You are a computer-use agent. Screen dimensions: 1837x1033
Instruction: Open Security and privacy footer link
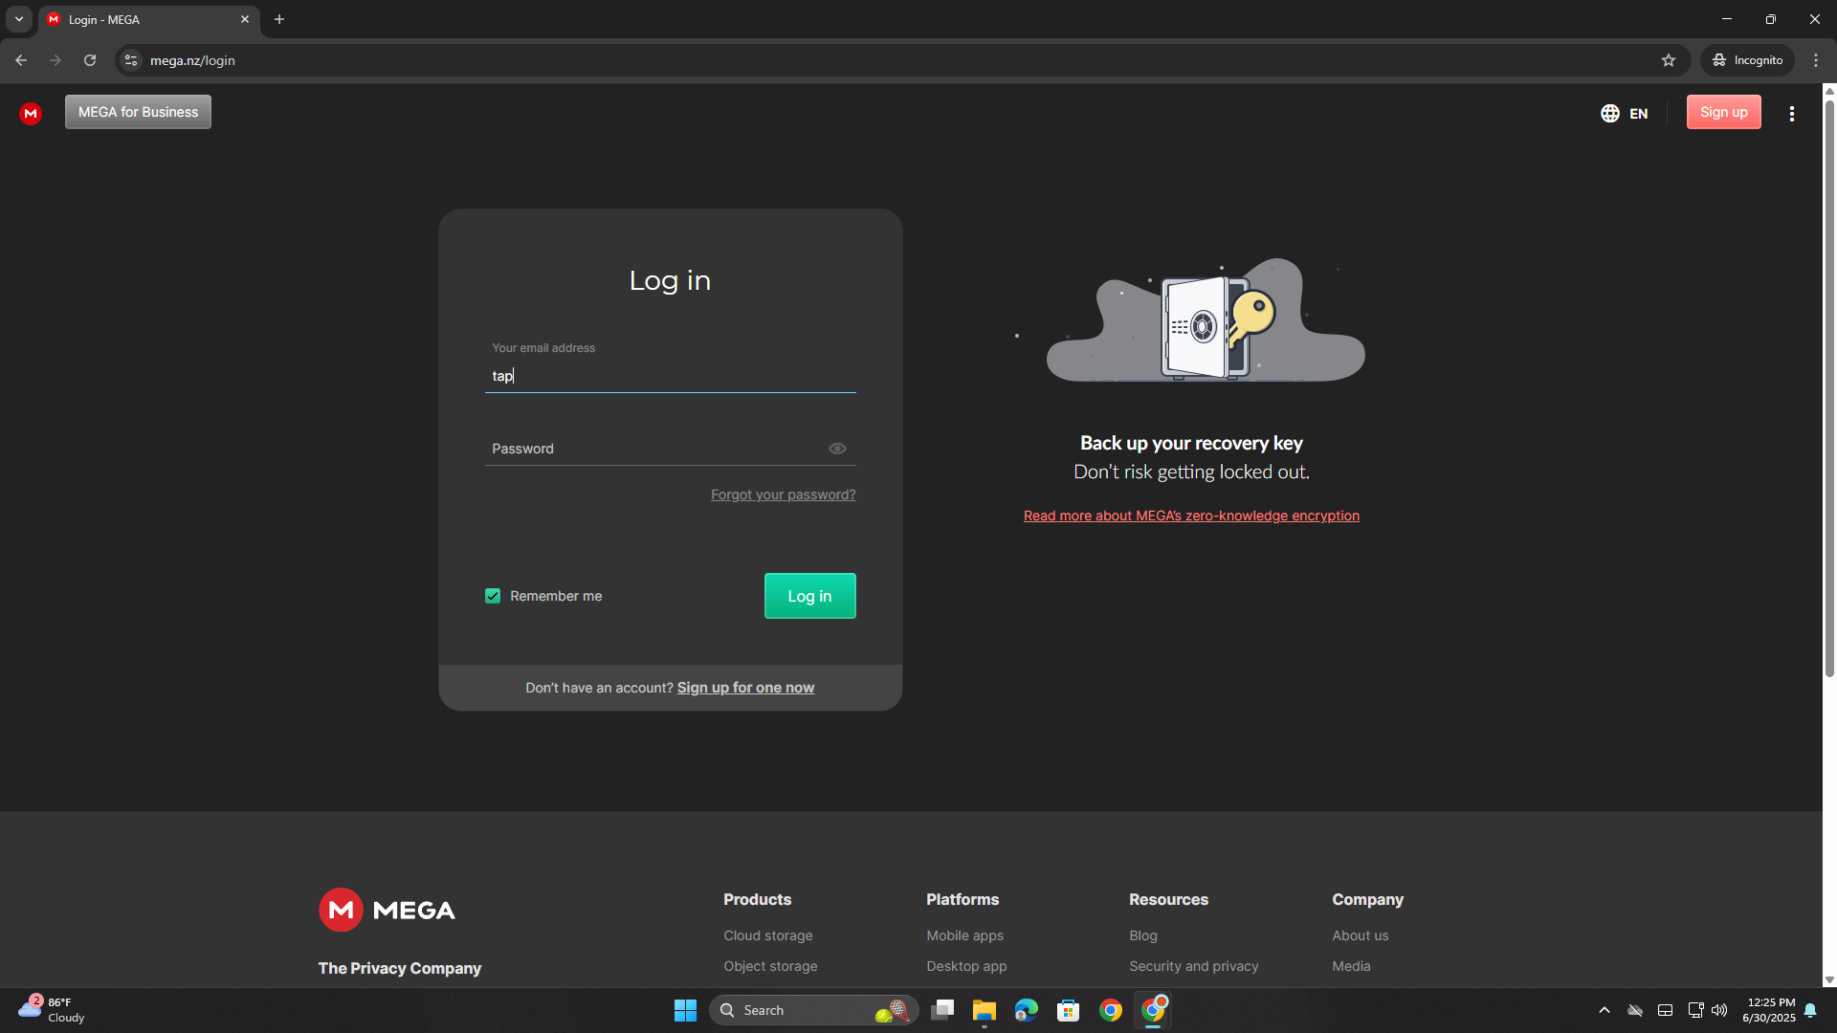[x=1193, y=966]
